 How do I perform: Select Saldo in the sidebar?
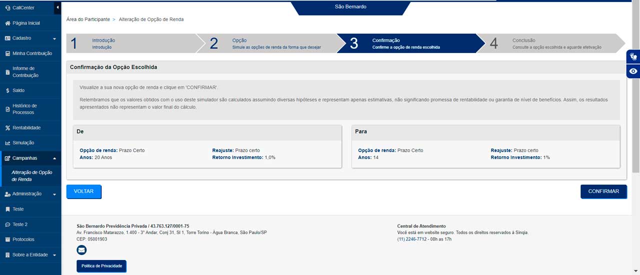tap(30, 90)
